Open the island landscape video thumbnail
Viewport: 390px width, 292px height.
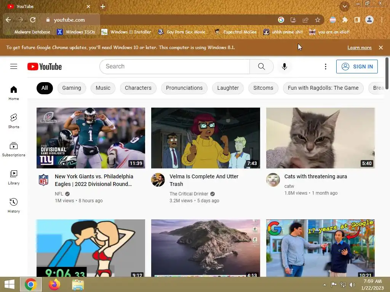point(205,248)
